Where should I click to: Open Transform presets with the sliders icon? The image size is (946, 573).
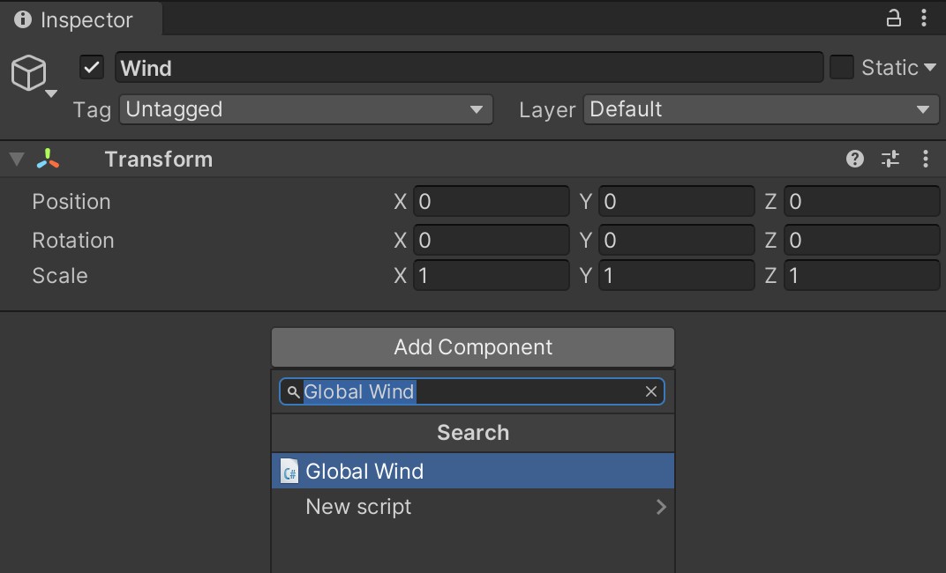click(890, 159)
